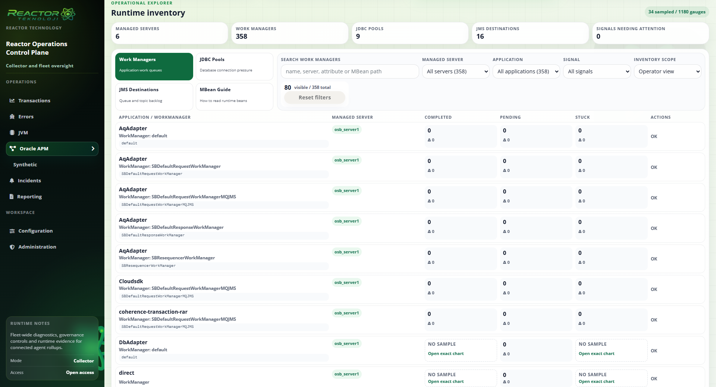The width and height of the screenshot is (716, 387).
Task: Open the MBean Guide tab
Action: click(235, 97)
